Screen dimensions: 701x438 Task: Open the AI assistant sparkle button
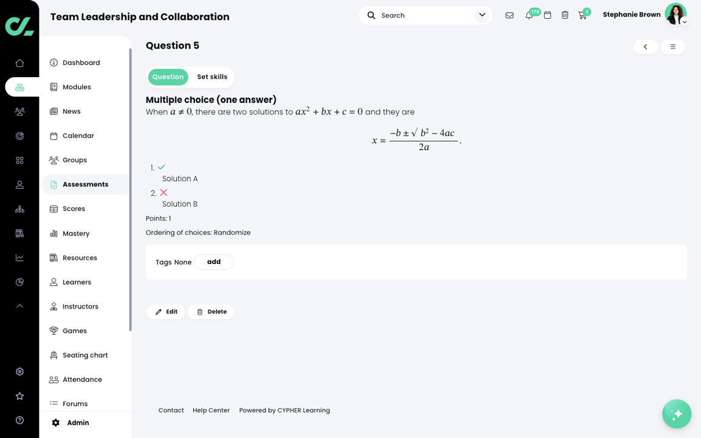tap(677, 414)
